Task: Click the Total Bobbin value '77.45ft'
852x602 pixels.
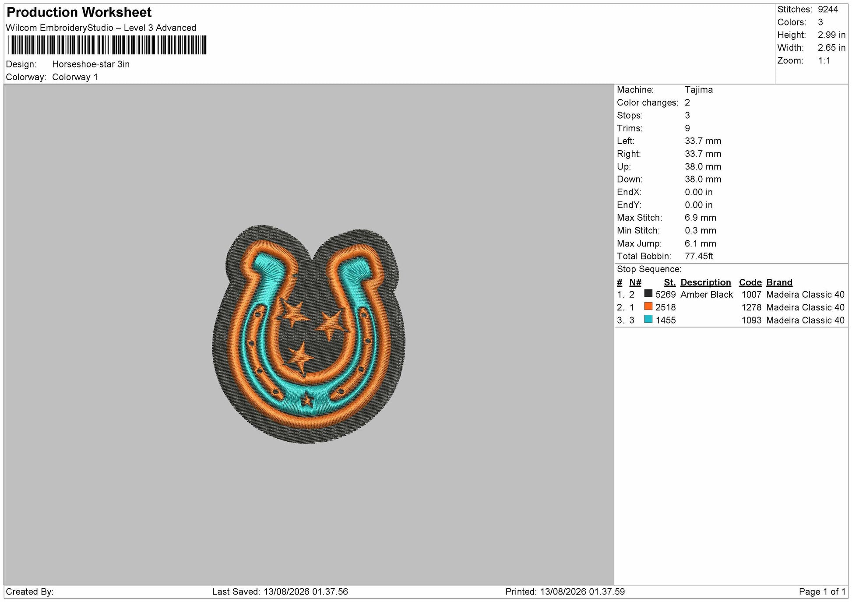Action: [x=699, y=256]
